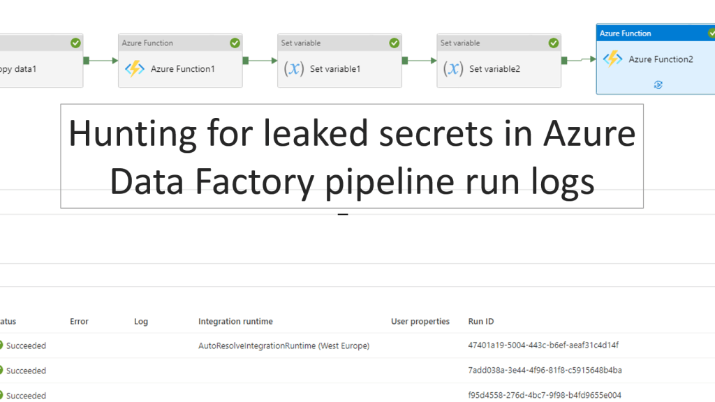Click the Azure Function2 lightning bolt icon
This screenshot has height=402, width=715.
pyautogui.click(x=612, y=59)
